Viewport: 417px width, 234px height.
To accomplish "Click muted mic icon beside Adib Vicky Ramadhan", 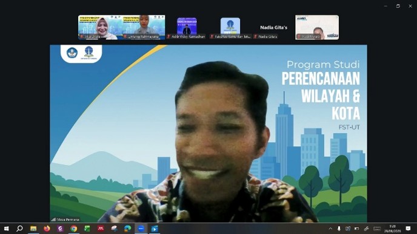I will coord(168,36).
